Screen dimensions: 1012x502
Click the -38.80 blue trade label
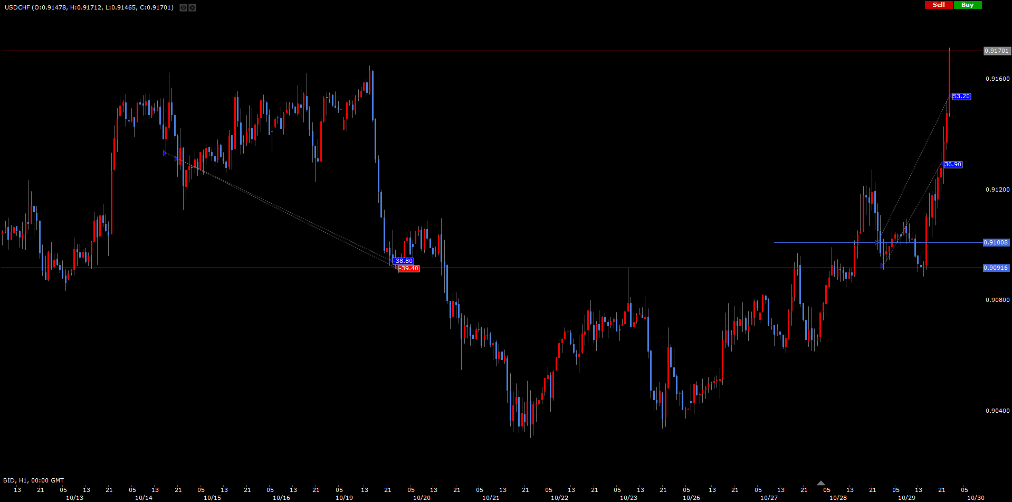tap(404, 261)
